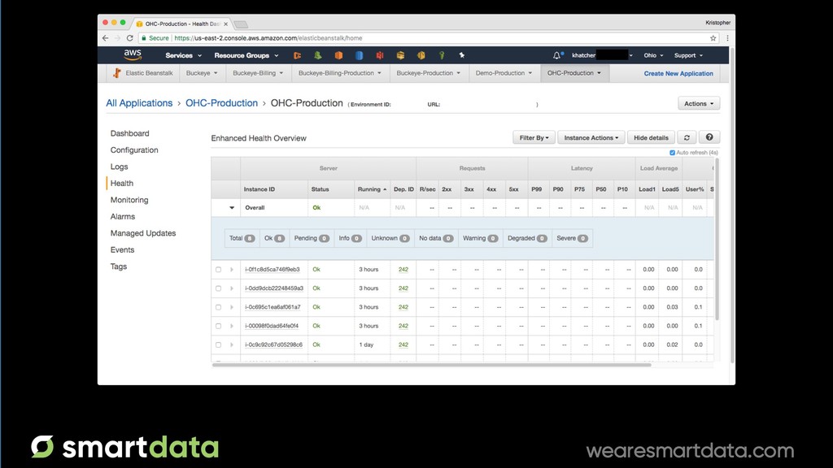This screenshot has height=468, width=833.
Task: Open the Instance Actions dropdown
Action: [x=591, y=137]
